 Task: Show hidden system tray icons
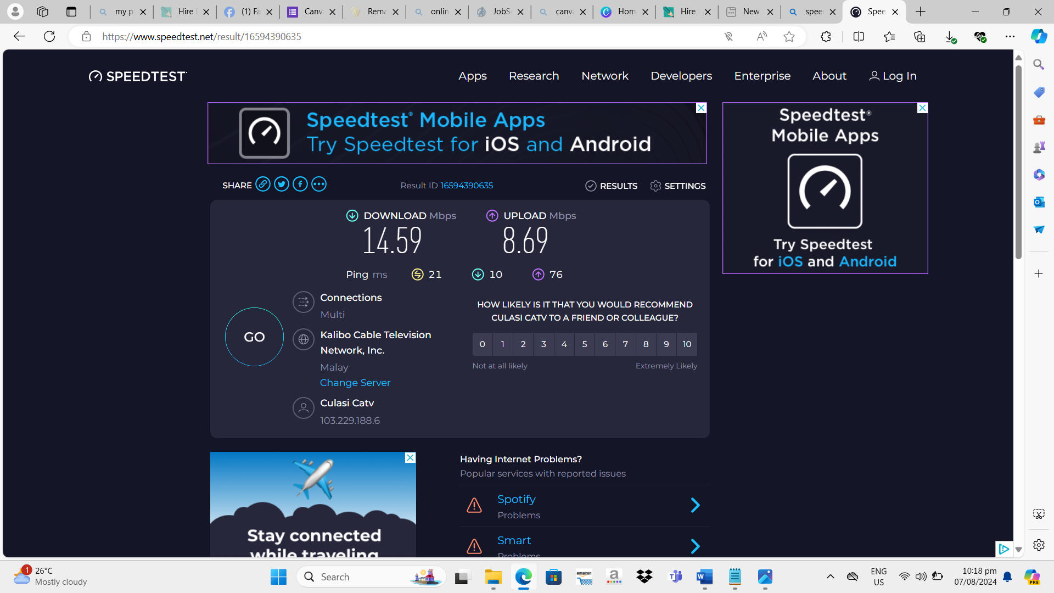point(830,577)
